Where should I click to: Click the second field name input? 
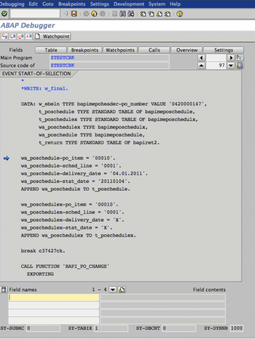coord(54,305)
